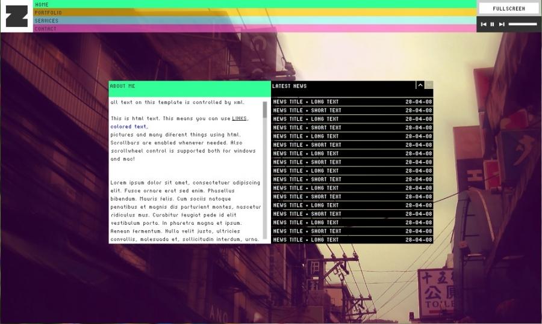The width and height of the screenshot is (542, 324).
Task: Open the Portfolio menu item
Action: click(255, 13)
